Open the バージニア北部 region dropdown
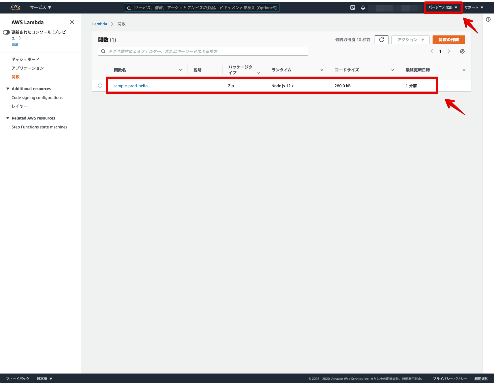Screen dimensions: 494x383 click(443, 7)
